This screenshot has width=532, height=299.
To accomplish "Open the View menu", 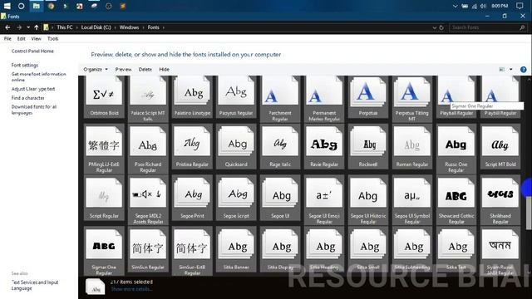I will 36,39.
